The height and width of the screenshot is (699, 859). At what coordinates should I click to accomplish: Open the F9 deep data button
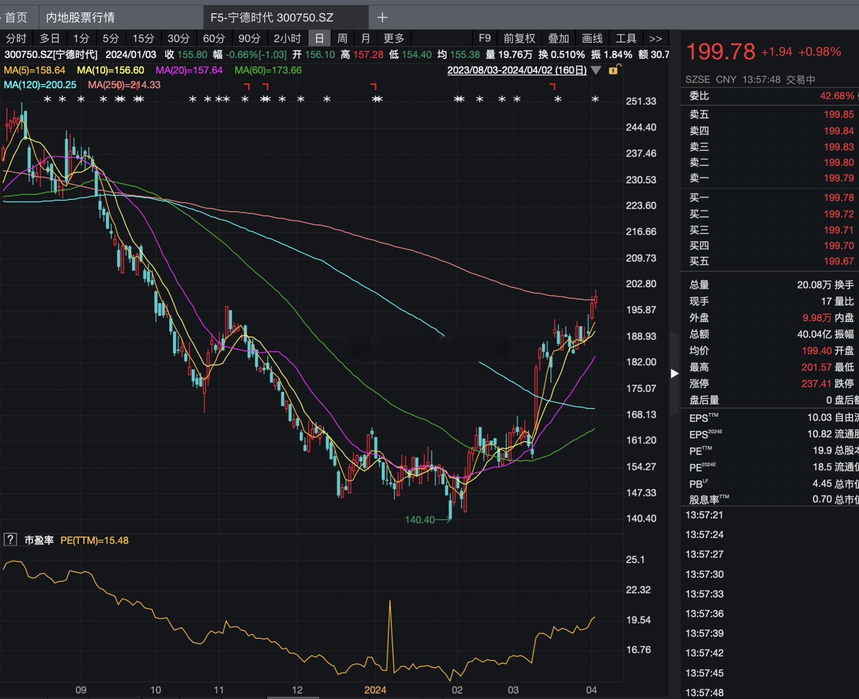tap(484, 39)
